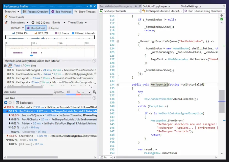Toggle the highlighted icon left of Total

pyautogui.click(x=10, y=65)
